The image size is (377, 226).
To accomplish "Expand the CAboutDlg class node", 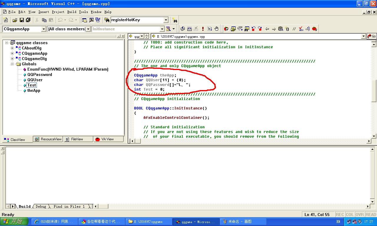I will click(x=12, y=48).
